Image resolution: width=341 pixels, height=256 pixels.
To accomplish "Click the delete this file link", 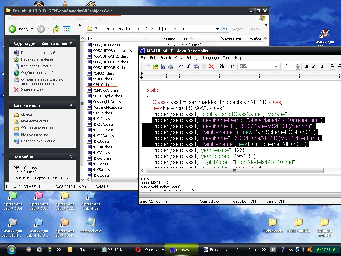I will click(x=33, y=89).
